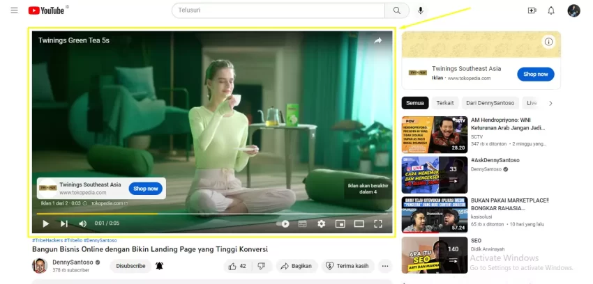Click the #DennySantoso hashtag
This screenshot has width=593, height=284.
(x=100, y=240)
